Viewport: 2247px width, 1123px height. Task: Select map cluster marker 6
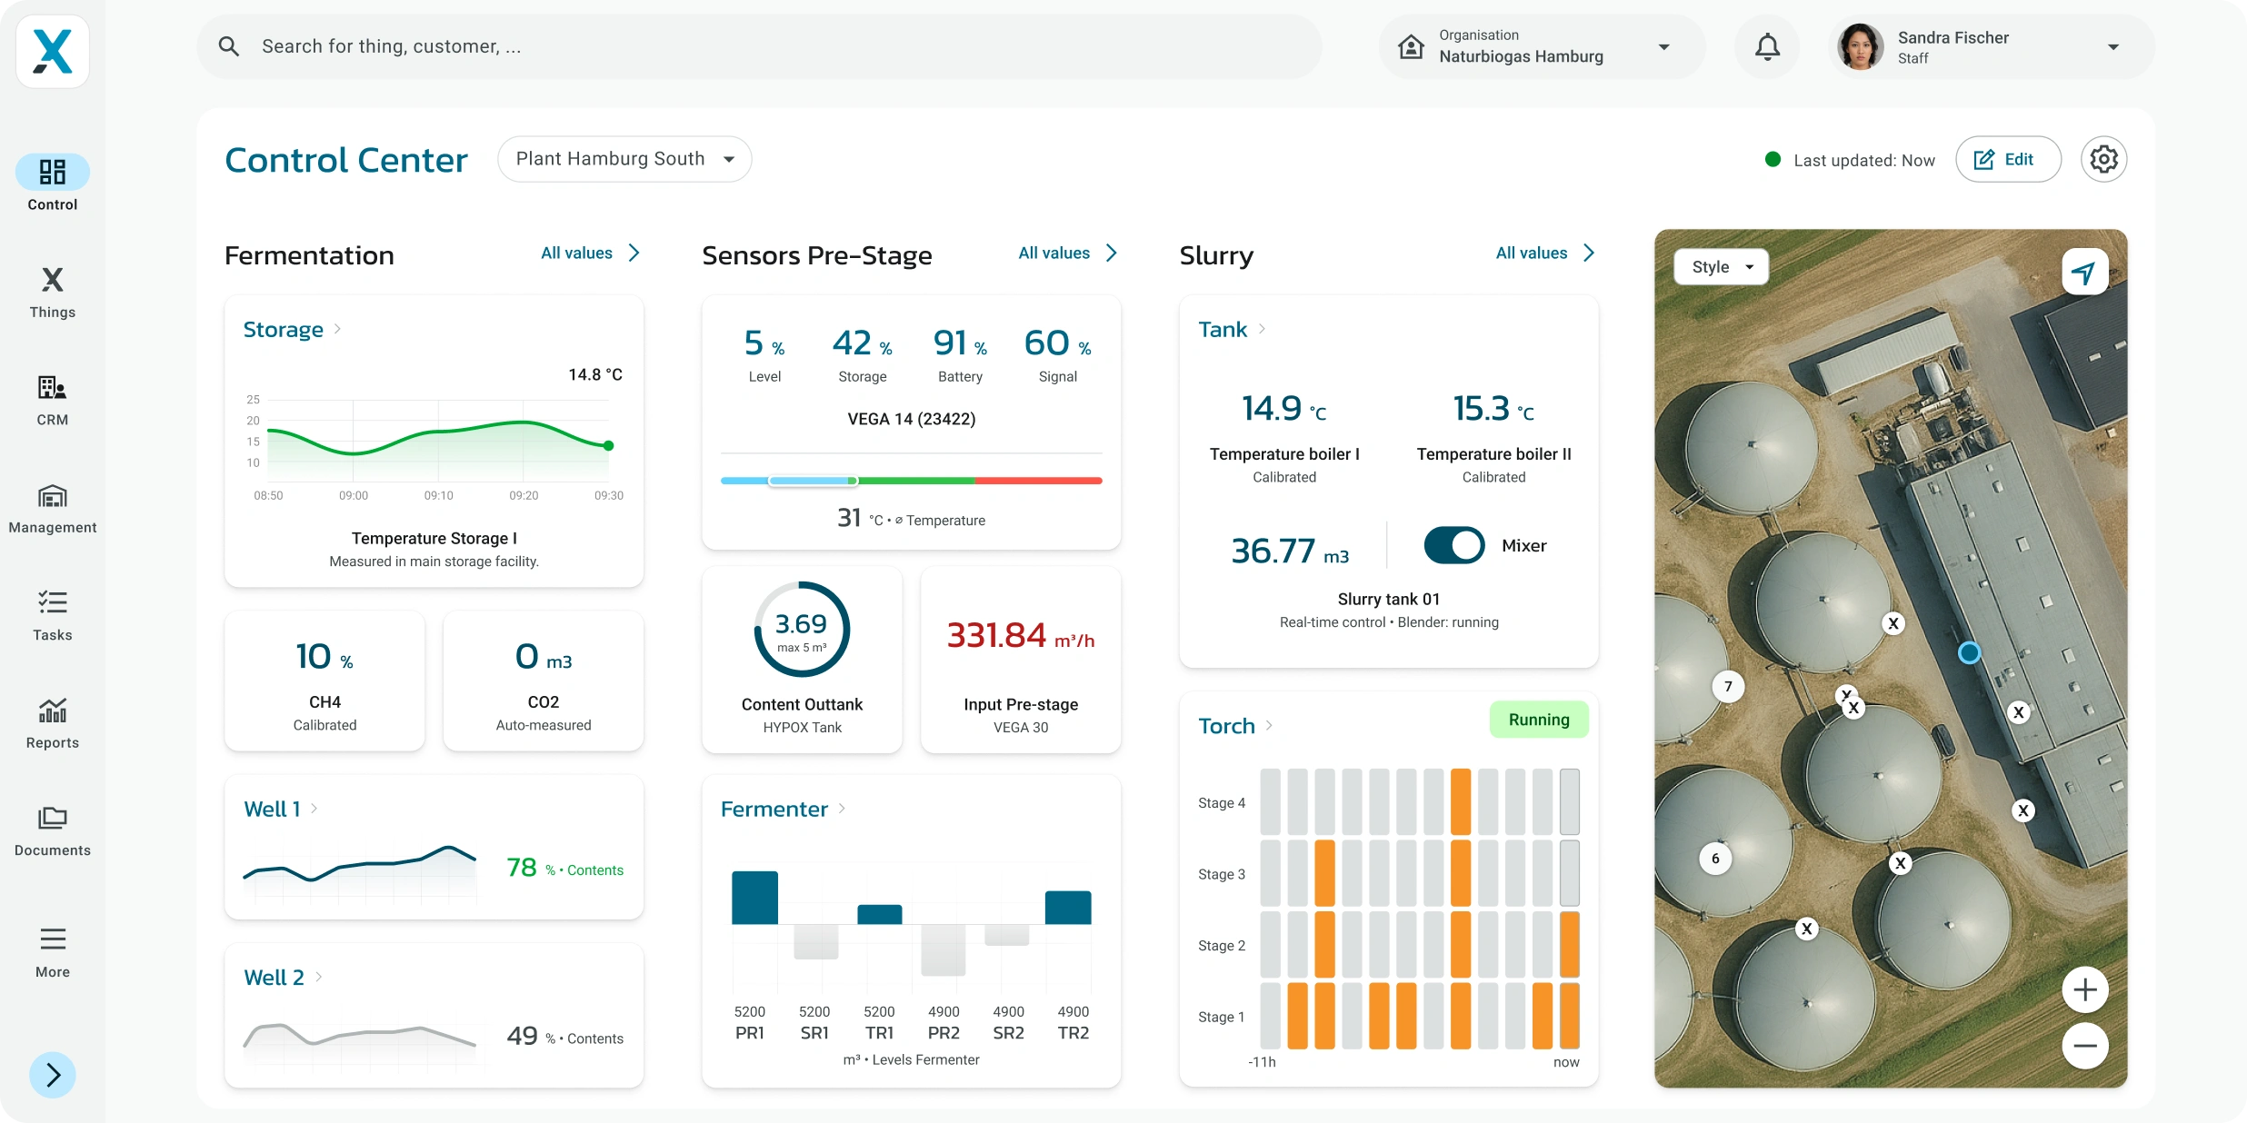click(1715, 858)
